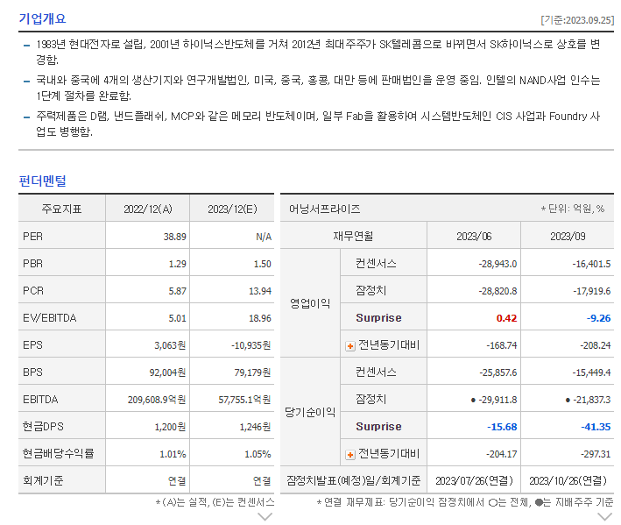
Task: Click the 주요지표 column header
Action: [62, 209]
